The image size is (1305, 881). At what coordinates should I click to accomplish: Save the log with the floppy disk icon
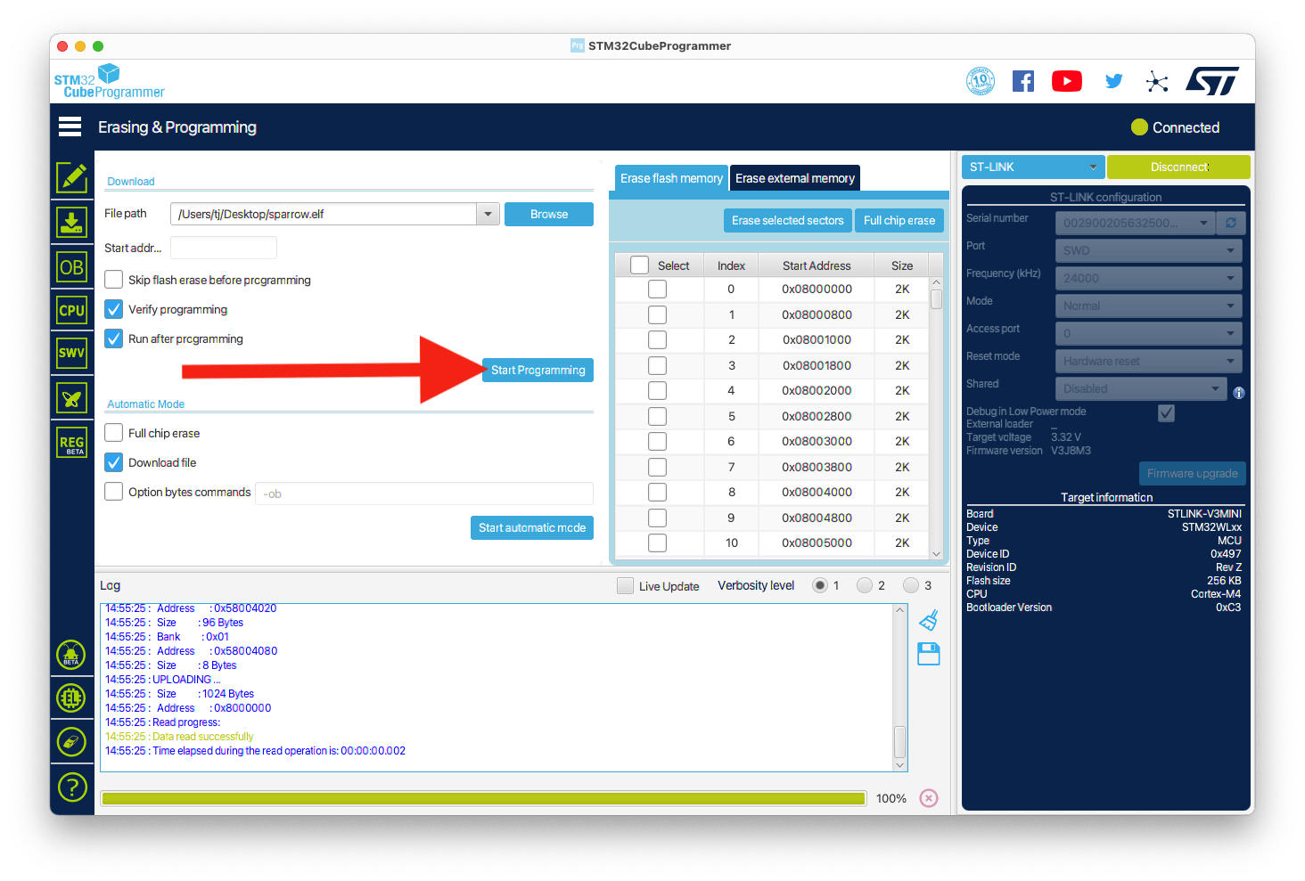(x=929, y=654)
